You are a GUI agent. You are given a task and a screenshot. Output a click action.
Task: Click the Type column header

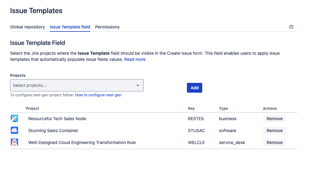click(223, 109)
